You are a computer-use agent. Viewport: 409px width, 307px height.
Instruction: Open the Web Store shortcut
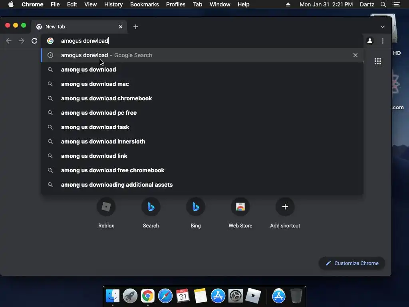click(240, 213)
